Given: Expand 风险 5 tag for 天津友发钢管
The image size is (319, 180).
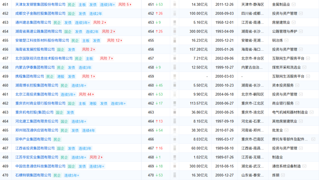Looking at the screenshot, I should 125,4.
